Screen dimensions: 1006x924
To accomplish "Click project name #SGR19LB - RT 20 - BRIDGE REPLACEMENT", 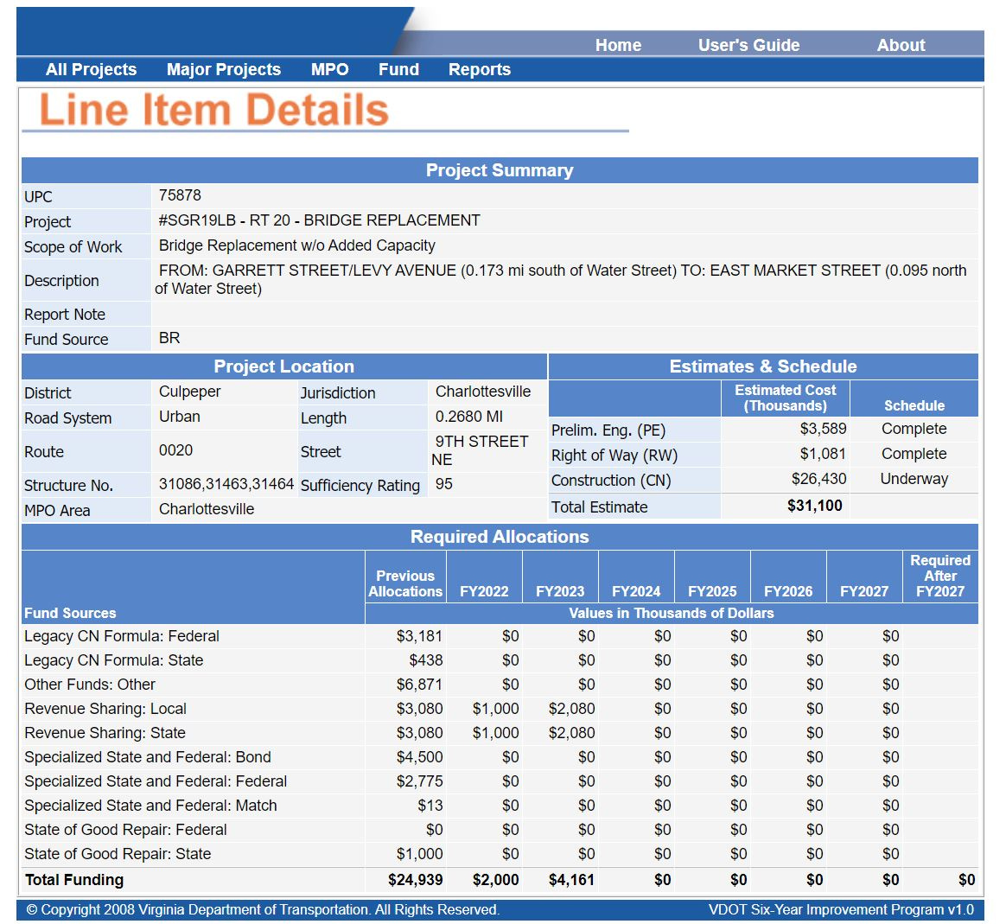I will tap(320, 220).
